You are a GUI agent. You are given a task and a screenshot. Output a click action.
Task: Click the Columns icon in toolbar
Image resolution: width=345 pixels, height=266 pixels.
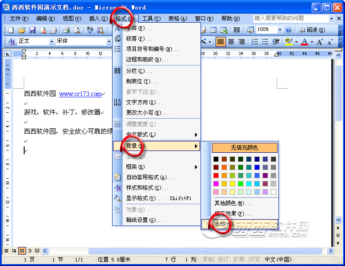(237, 30)
